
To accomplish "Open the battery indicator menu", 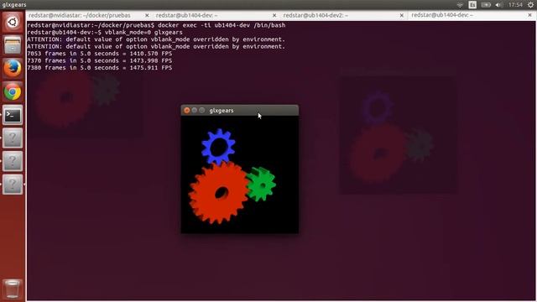I will (486, 5).
